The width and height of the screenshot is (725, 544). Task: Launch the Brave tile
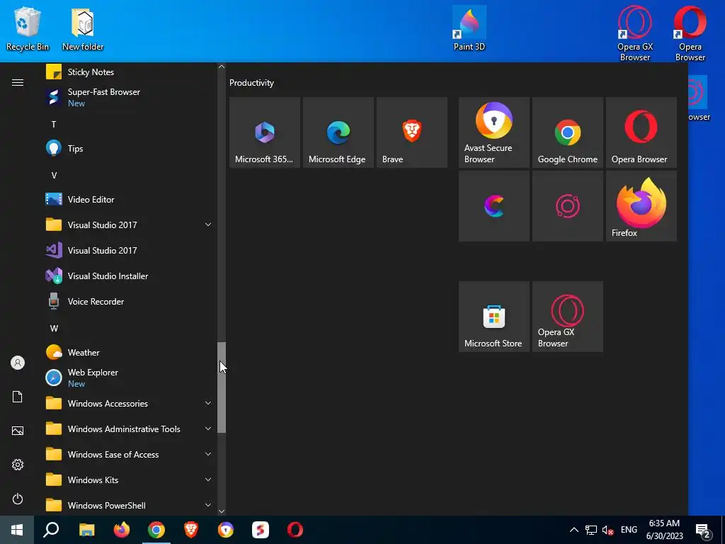click(412, 132)
